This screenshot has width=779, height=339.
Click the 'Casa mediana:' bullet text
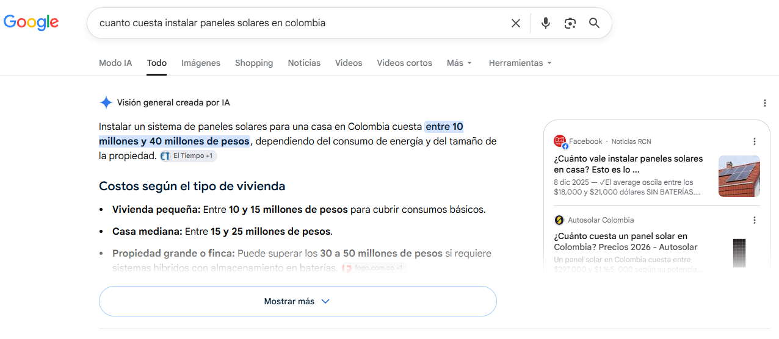tap(147, 232)
